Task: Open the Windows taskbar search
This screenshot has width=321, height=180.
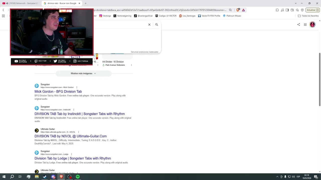Action: (12, 177)
